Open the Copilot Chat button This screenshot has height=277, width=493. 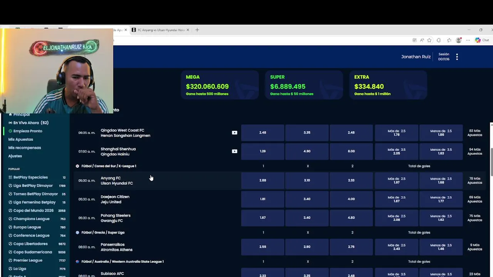pyautogui.click(x=482, y=40)
